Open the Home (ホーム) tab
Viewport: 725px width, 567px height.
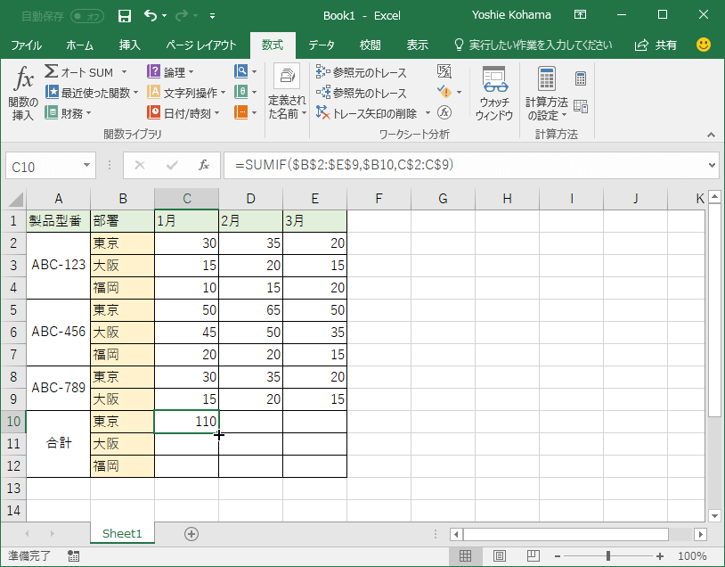pyautogui.click(x=79, y=45)
